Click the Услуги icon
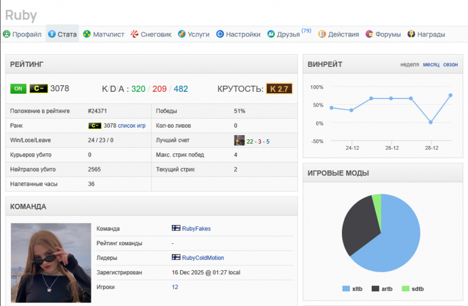 pyautogui.click(x=182, y=34)
